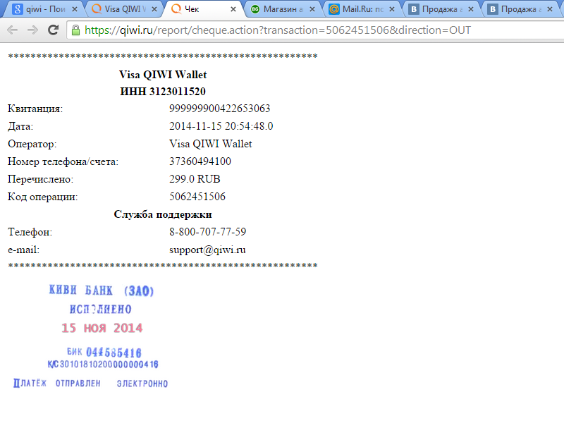The width and height of the screenshot is (564, 423).
Task: Go forward with the browser forward arrow
Action: [x=32, y=30]
